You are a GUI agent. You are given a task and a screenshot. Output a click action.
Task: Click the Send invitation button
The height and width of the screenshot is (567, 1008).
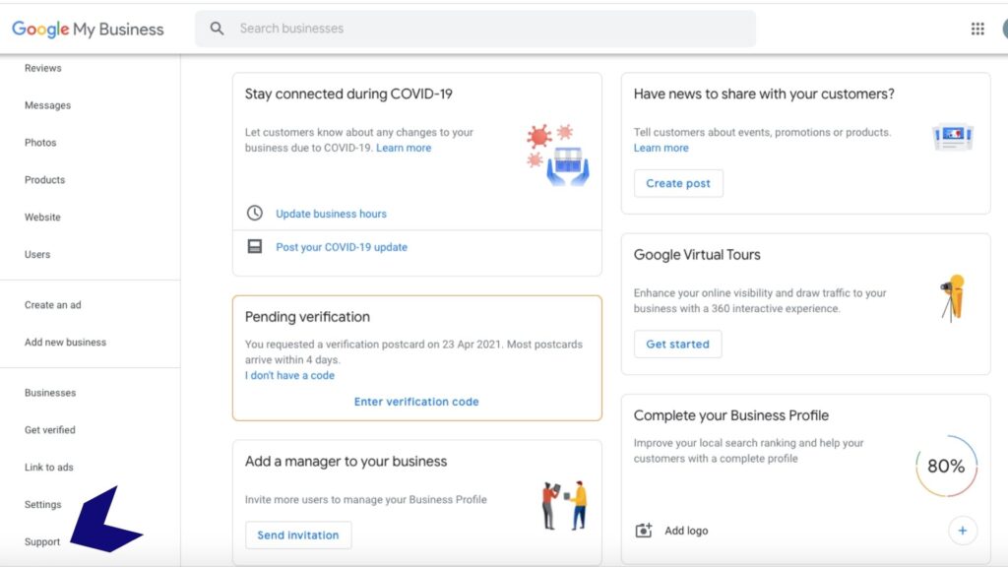point(298,535)
